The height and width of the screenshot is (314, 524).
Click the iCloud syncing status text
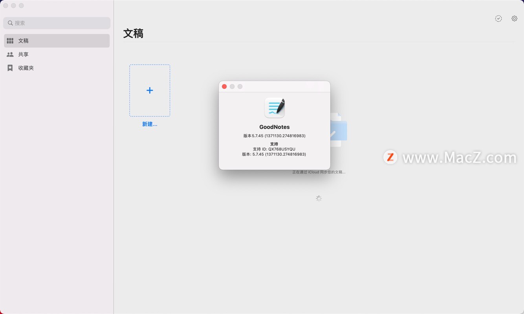click(x=319, y=172)
